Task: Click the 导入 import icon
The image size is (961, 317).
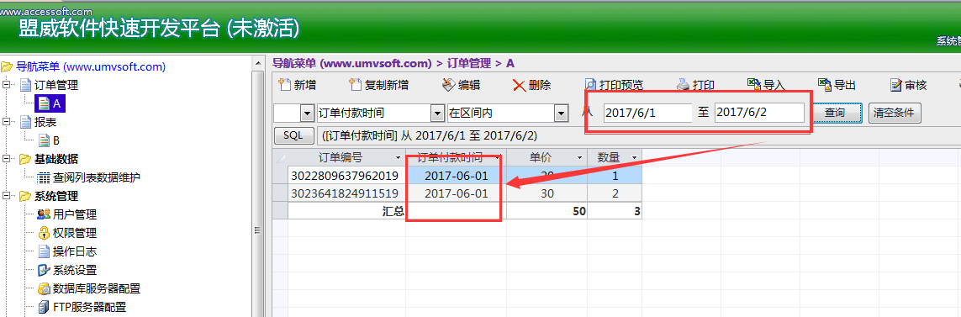Action: pos(754,85)
